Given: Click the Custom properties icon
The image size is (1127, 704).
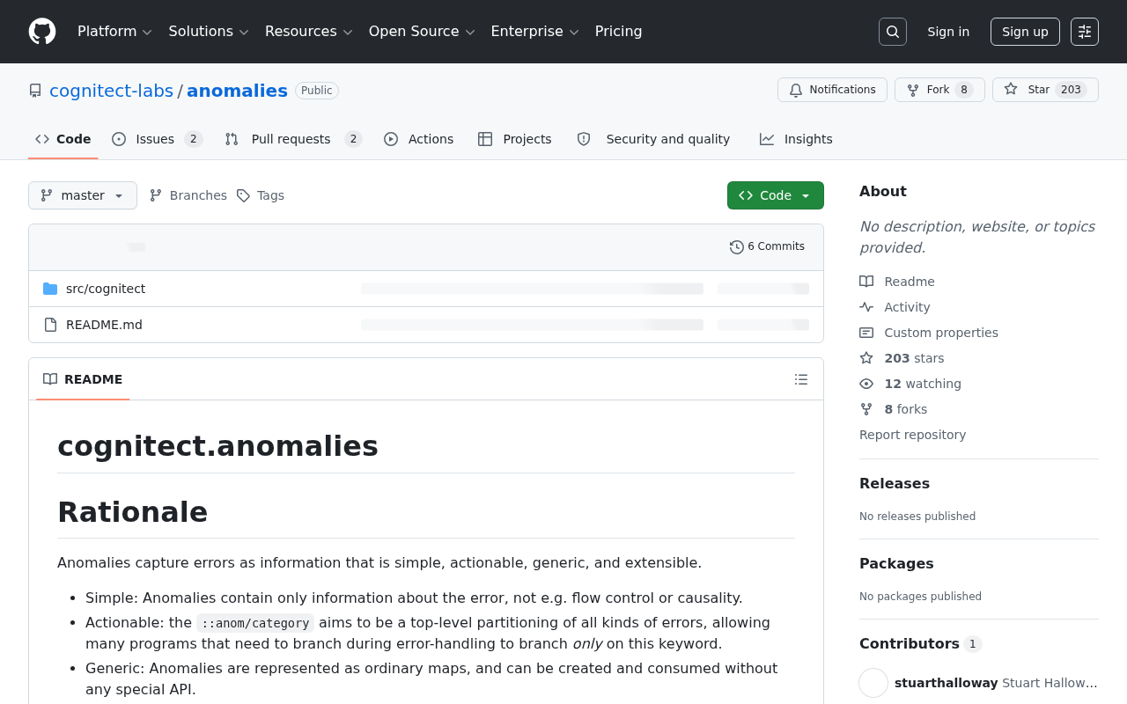Looking at the screenshot, I should point(866,333).
